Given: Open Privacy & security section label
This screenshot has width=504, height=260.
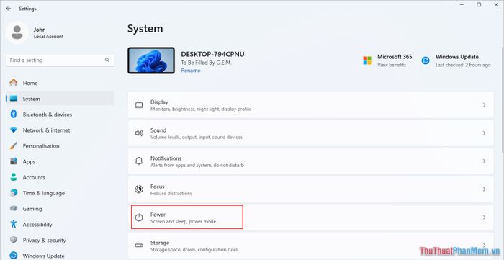Looking at the screenshot, I should [x=45, y=240].
